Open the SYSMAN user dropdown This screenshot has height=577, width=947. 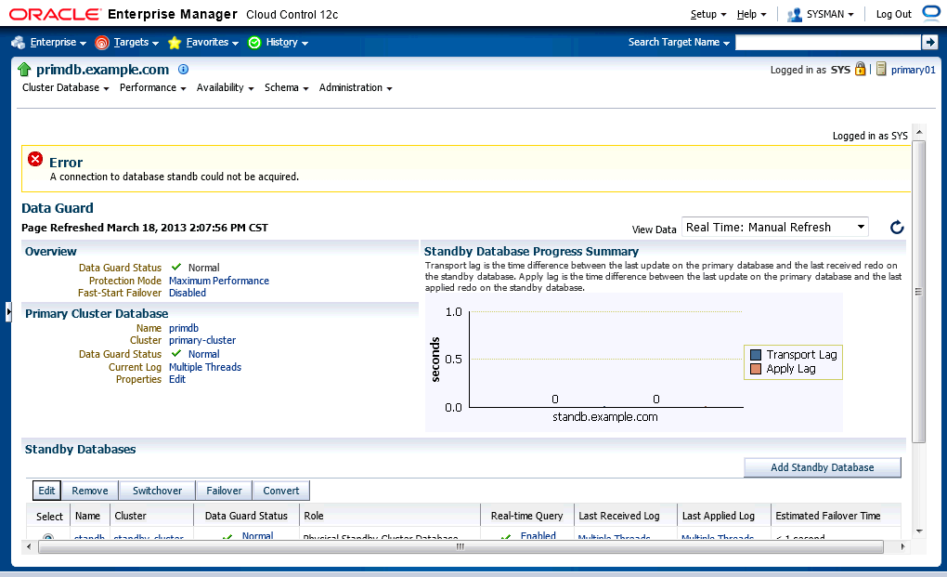[x=830, y=14]
